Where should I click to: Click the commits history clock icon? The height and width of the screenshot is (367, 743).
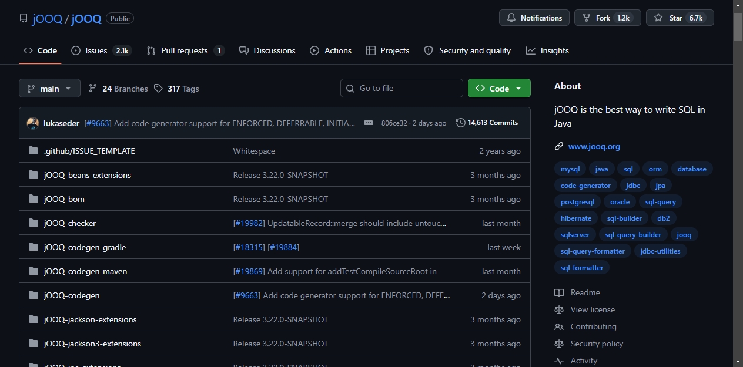(461, 123)
